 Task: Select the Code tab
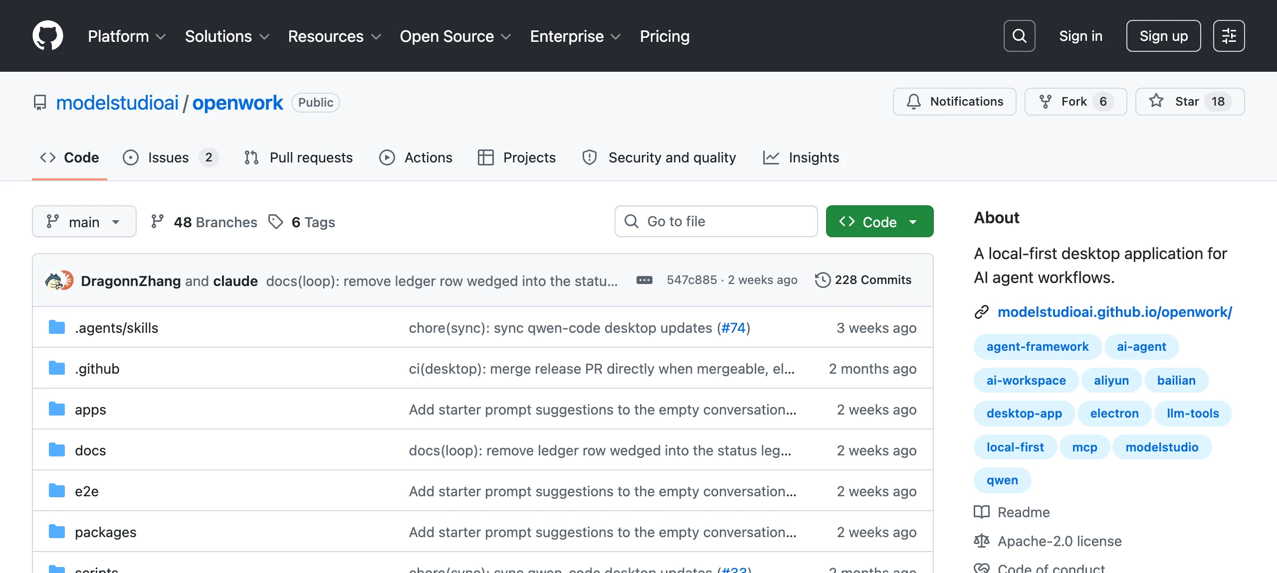click(x=69, y=157)
